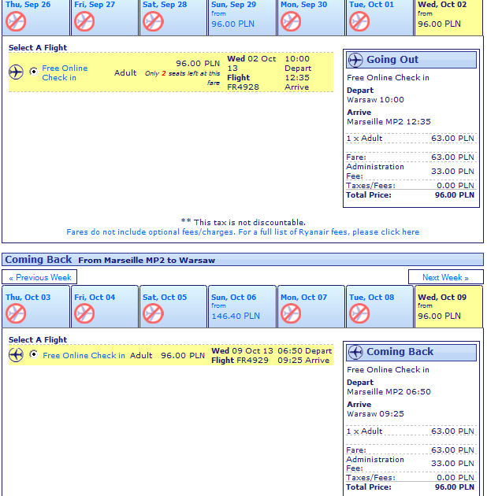
Task: Click plane icon in Going Out summary header
Action: (355, 60)
